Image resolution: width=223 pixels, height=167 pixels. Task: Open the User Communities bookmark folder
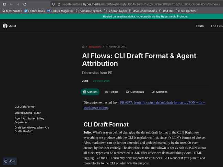143,11
